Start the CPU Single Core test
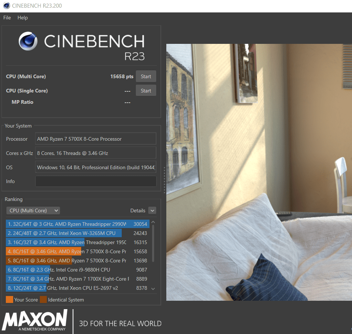 (x=146, y=91)
